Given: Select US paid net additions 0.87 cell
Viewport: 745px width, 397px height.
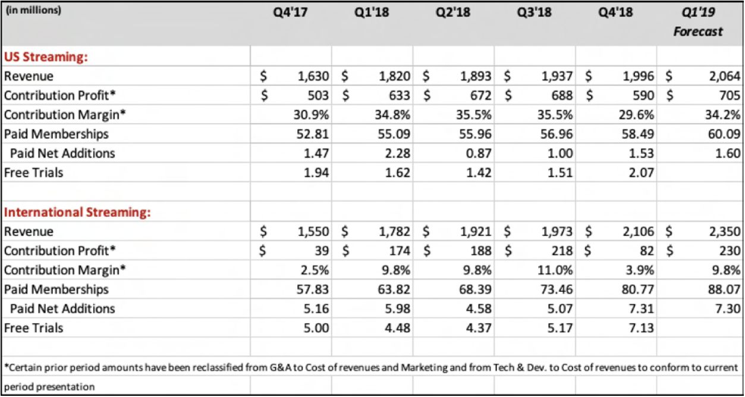Looking at the screenshot, I should [x=479, y=153].
